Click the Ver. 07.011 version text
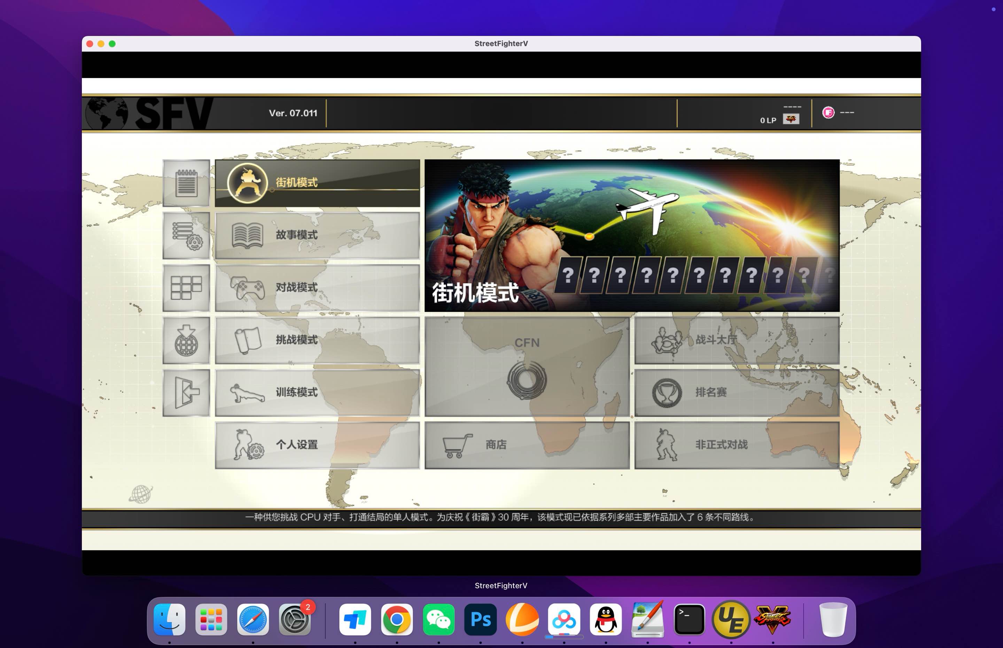The image size is (1003, 648). coord(293,113)
